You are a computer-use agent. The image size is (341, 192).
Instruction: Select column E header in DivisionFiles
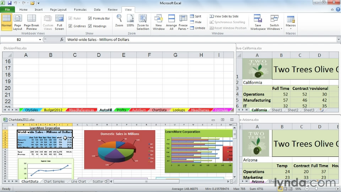point(124,55)
